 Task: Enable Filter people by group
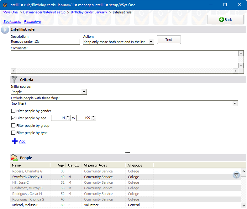13,126
